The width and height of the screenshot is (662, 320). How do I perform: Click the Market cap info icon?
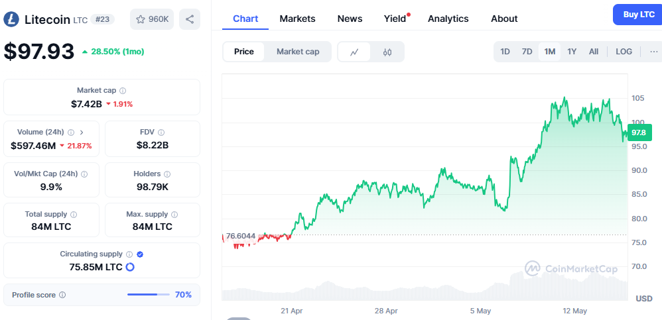click(123, 90)
